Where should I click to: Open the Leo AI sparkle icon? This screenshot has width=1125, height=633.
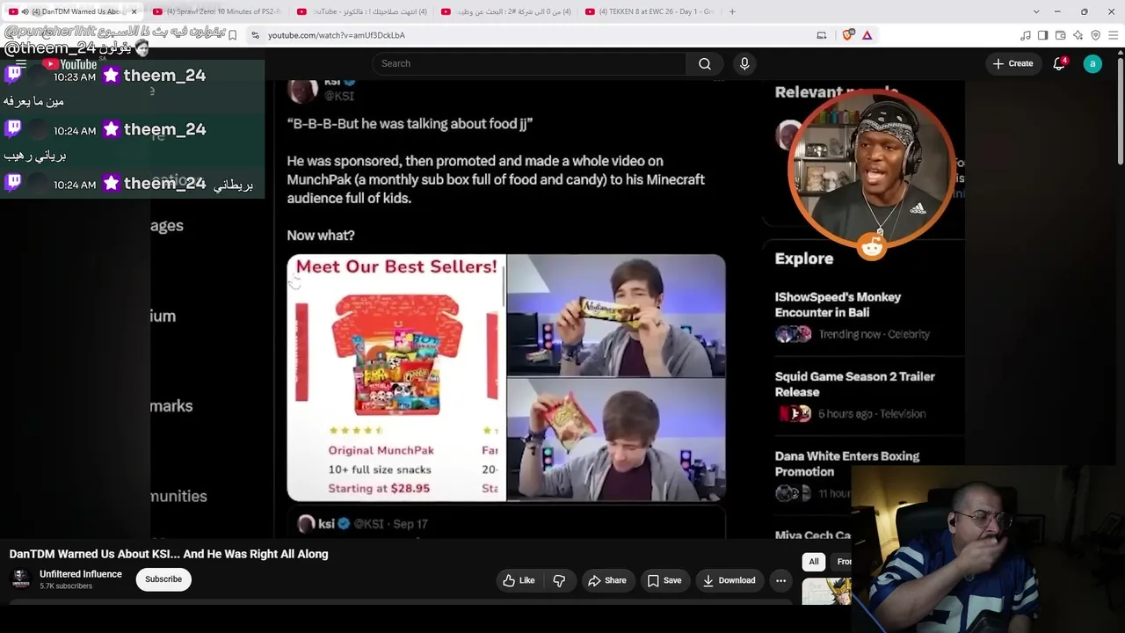pyautogui.click(x=1078, y=35)
